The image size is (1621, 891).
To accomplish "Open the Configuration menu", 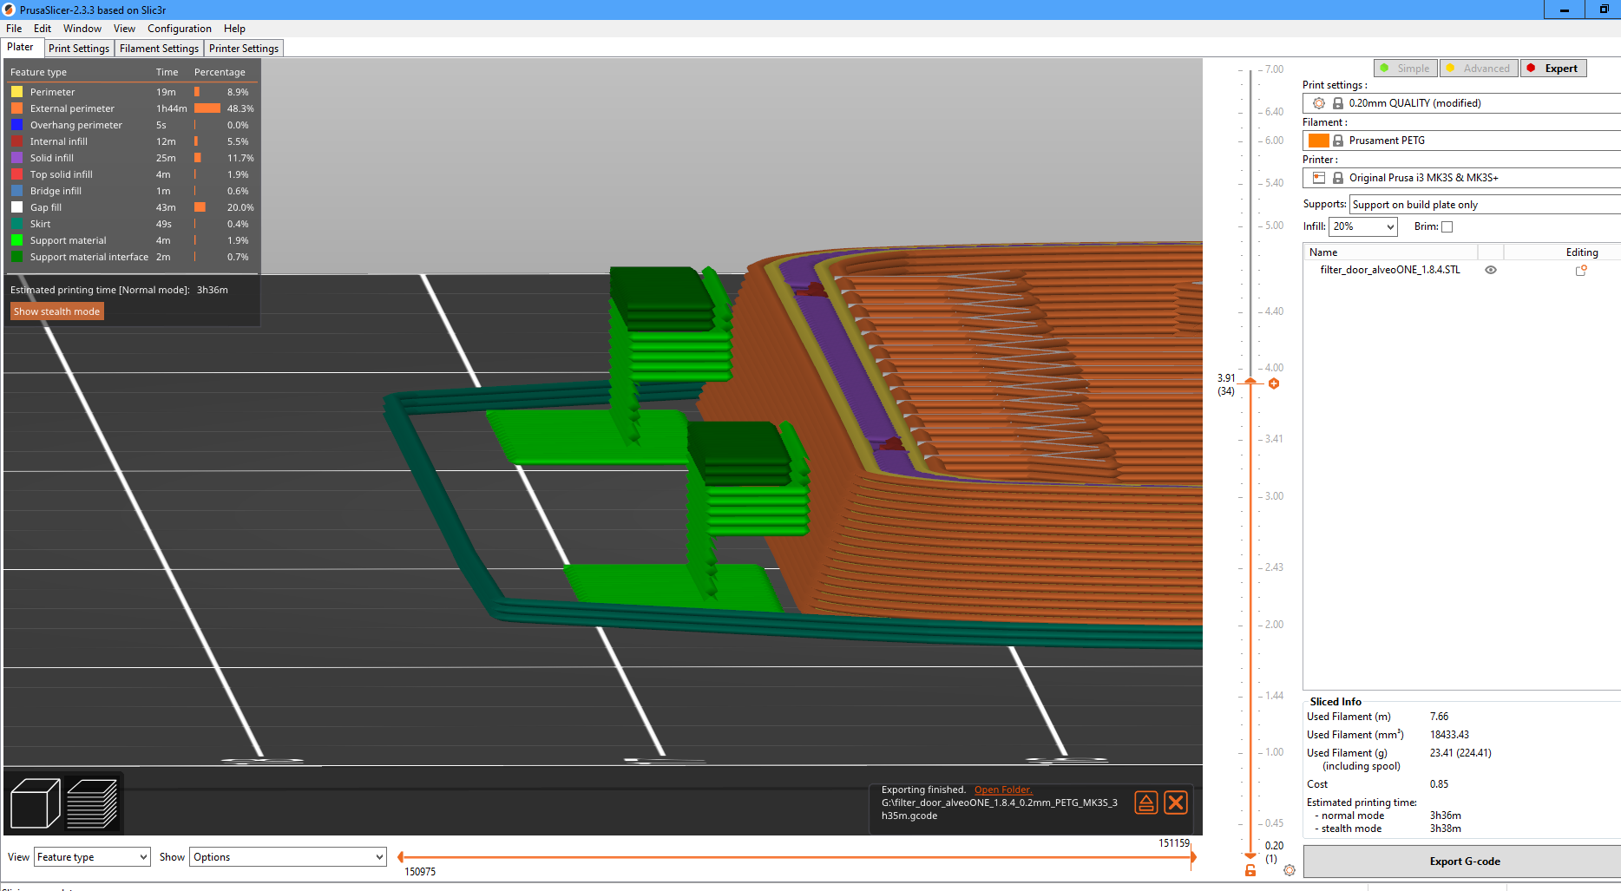I will [x=179, y=29].
